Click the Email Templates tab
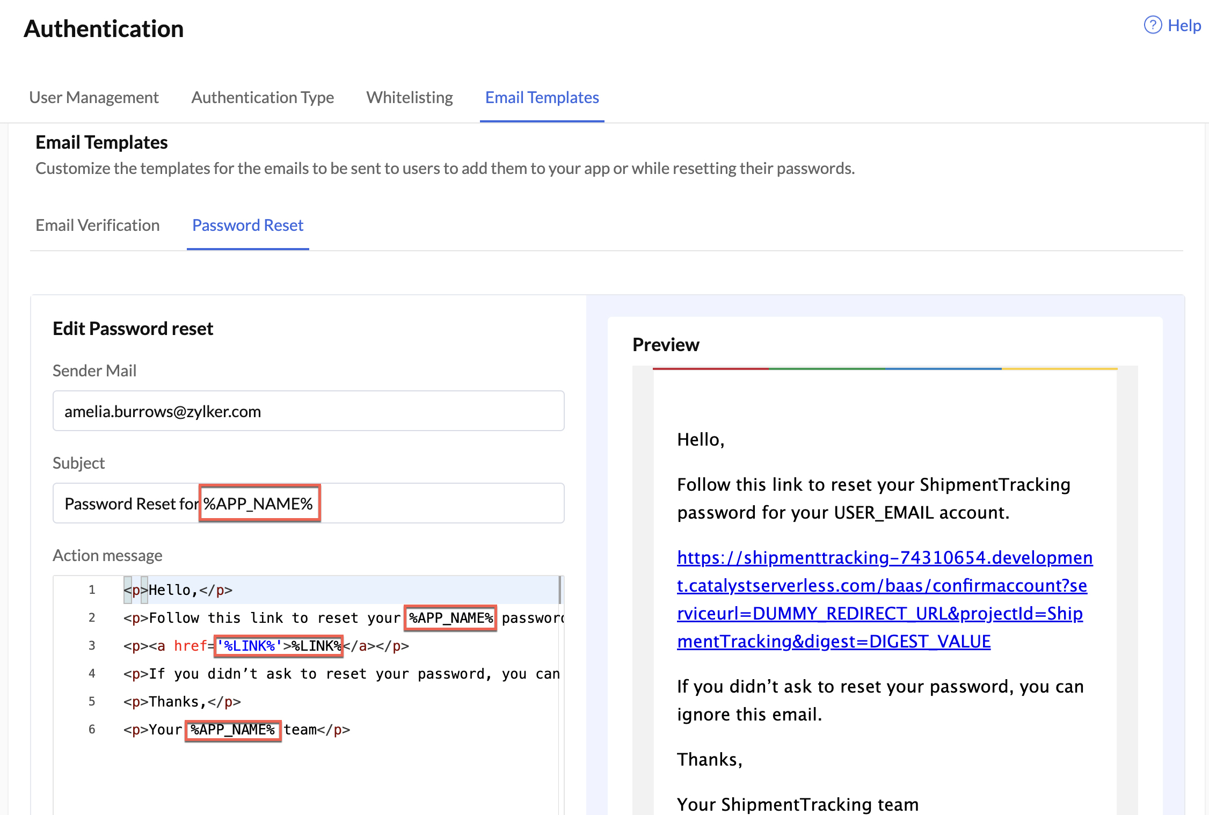This screenshot has height=815, width=1209. tap(542, 97)
